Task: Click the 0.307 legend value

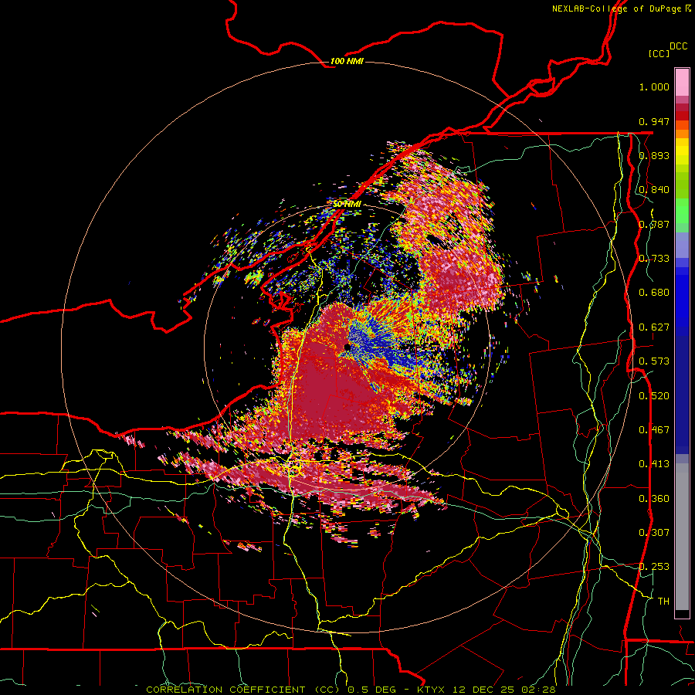Action: tap(654, 533)
